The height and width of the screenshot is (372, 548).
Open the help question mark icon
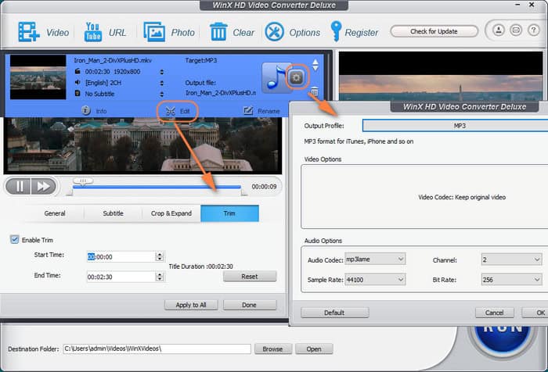pyautogui.click(x=533, y=30)
